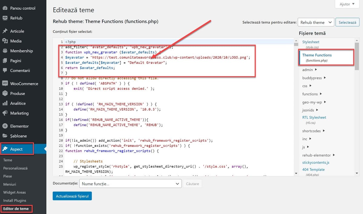
Task: Click the Panou control dashboard icon
Action: 5,8
